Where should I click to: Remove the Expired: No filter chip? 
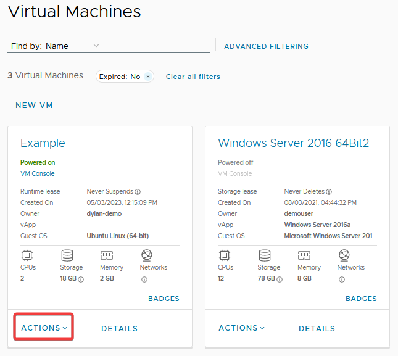[148, 77]
